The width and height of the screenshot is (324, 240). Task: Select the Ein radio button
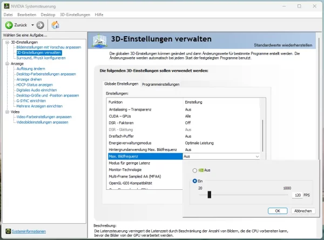(x=194, y=181)
